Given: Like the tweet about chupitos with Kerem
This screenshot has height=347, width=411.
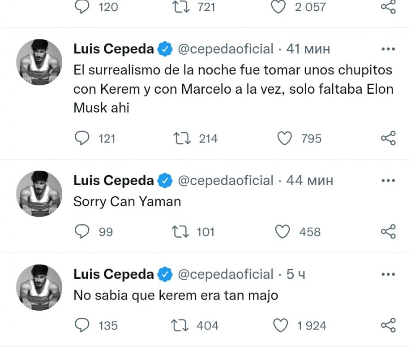Looking at the screenshot, I should [285, 139].
